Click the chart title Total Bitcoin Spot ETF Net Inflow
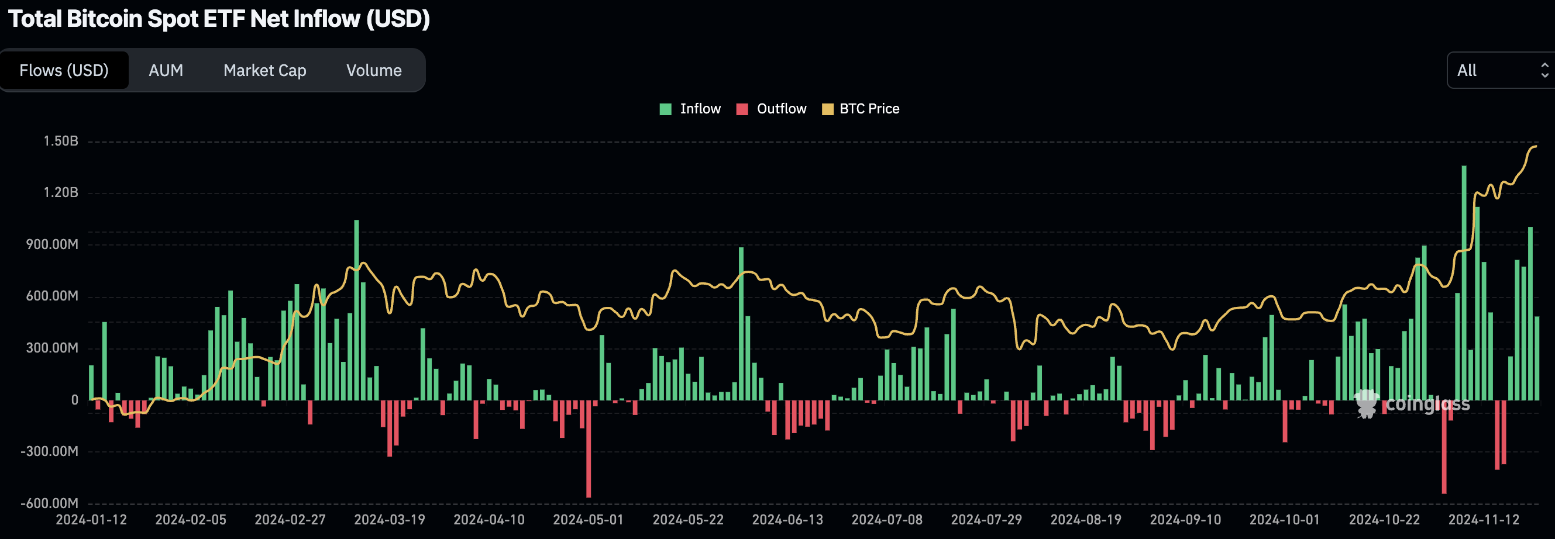 pos(219,19)
